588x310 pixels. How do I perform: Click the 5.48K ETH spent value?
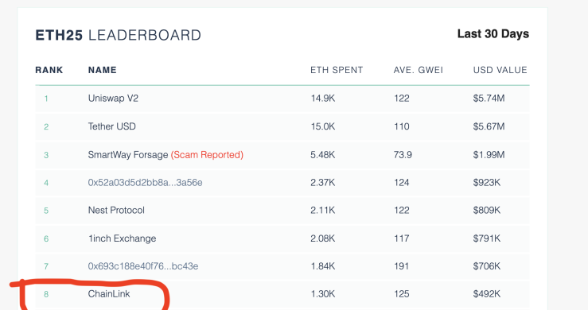pos(322,155)
